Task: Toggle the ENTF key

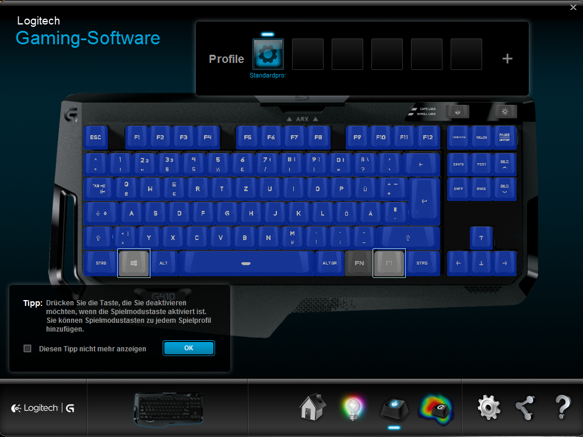Action: click(x=458, y=189)
